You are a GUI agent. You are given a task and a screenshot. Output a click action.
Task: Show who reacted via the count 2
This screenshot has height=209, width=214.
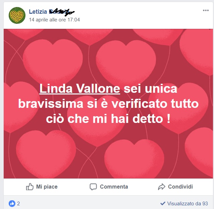click(x=18, y=204)
